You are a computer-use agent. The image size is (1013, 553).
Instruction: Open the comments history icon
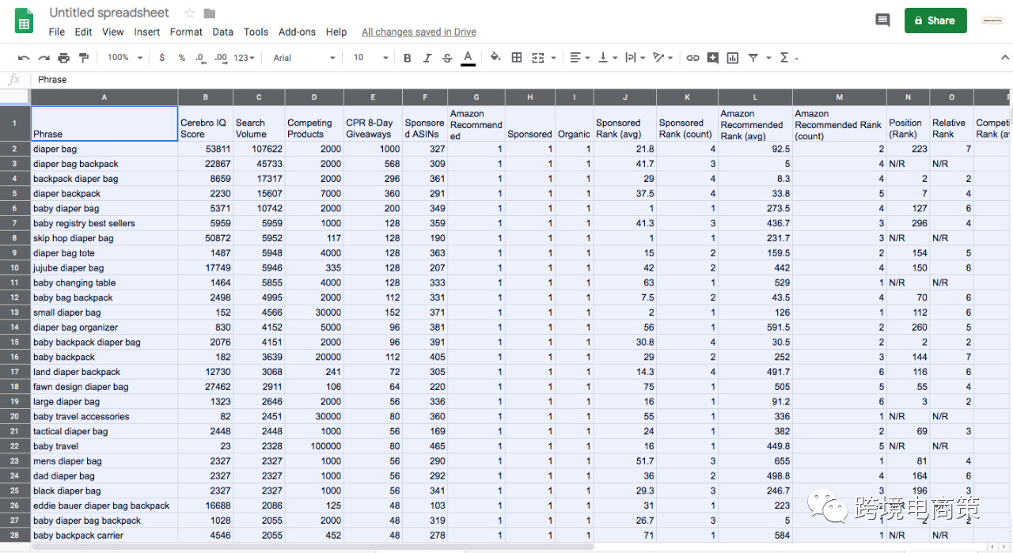coord(882,21)
